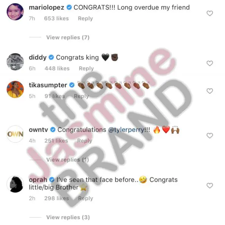Image resolution: width=225 pixels, height=225 pixels.
Task: Open the OWN logo avatar
Action: [x=15, y=134]
